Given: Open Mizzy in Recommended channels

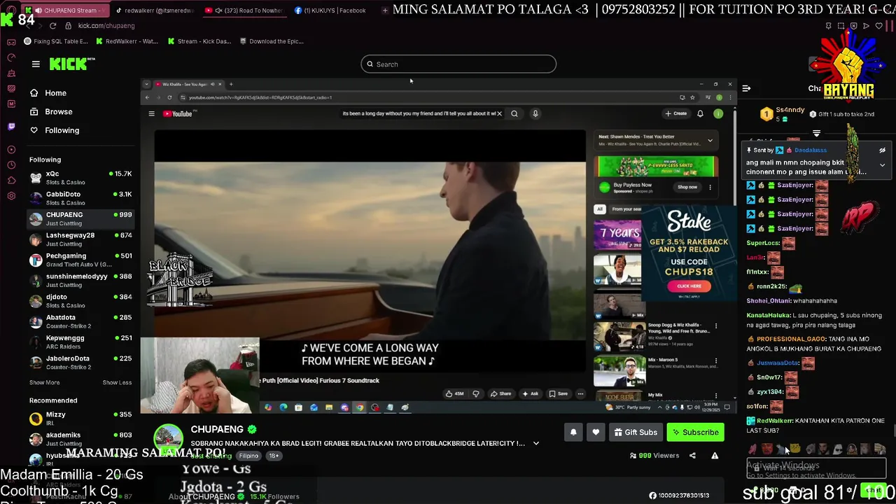Looking at the screenshot, I should 80,419.
